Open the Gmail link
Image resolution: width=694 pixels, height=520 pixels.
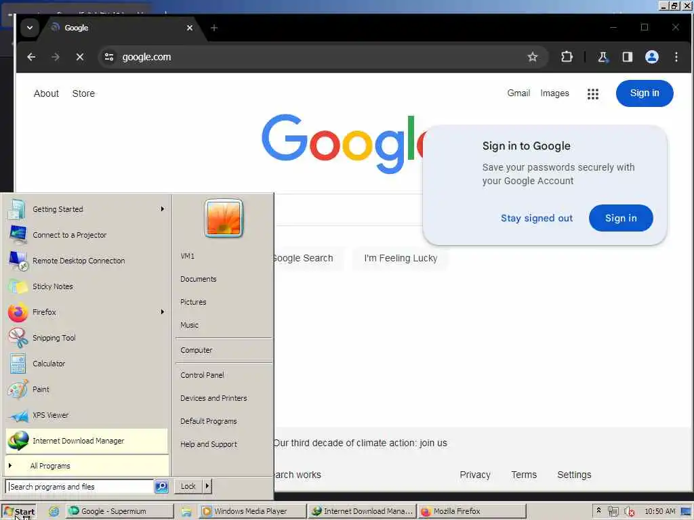(518, 93)
